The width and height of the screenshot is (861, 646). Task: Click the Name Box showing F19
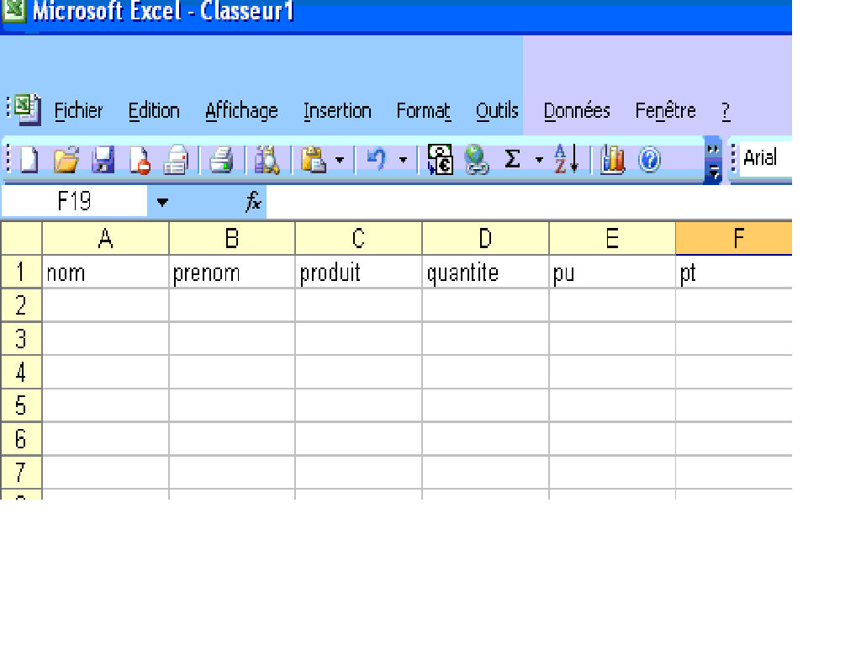pyautogui.click(x=74, y=202)
